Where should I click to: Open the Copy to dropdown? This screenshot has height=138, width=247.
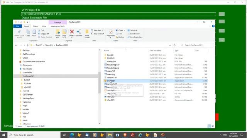point(64,34)
